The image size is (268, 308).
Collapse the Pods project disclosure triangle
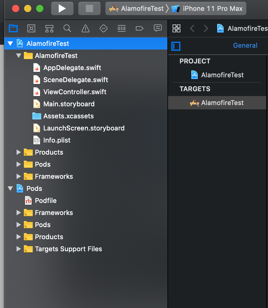coord(10,188)
